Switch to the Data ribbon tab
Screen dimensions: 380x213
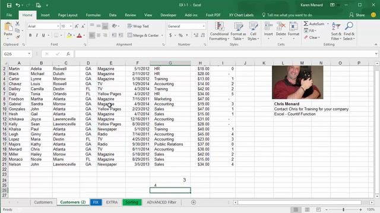click(x=112, y=15)
